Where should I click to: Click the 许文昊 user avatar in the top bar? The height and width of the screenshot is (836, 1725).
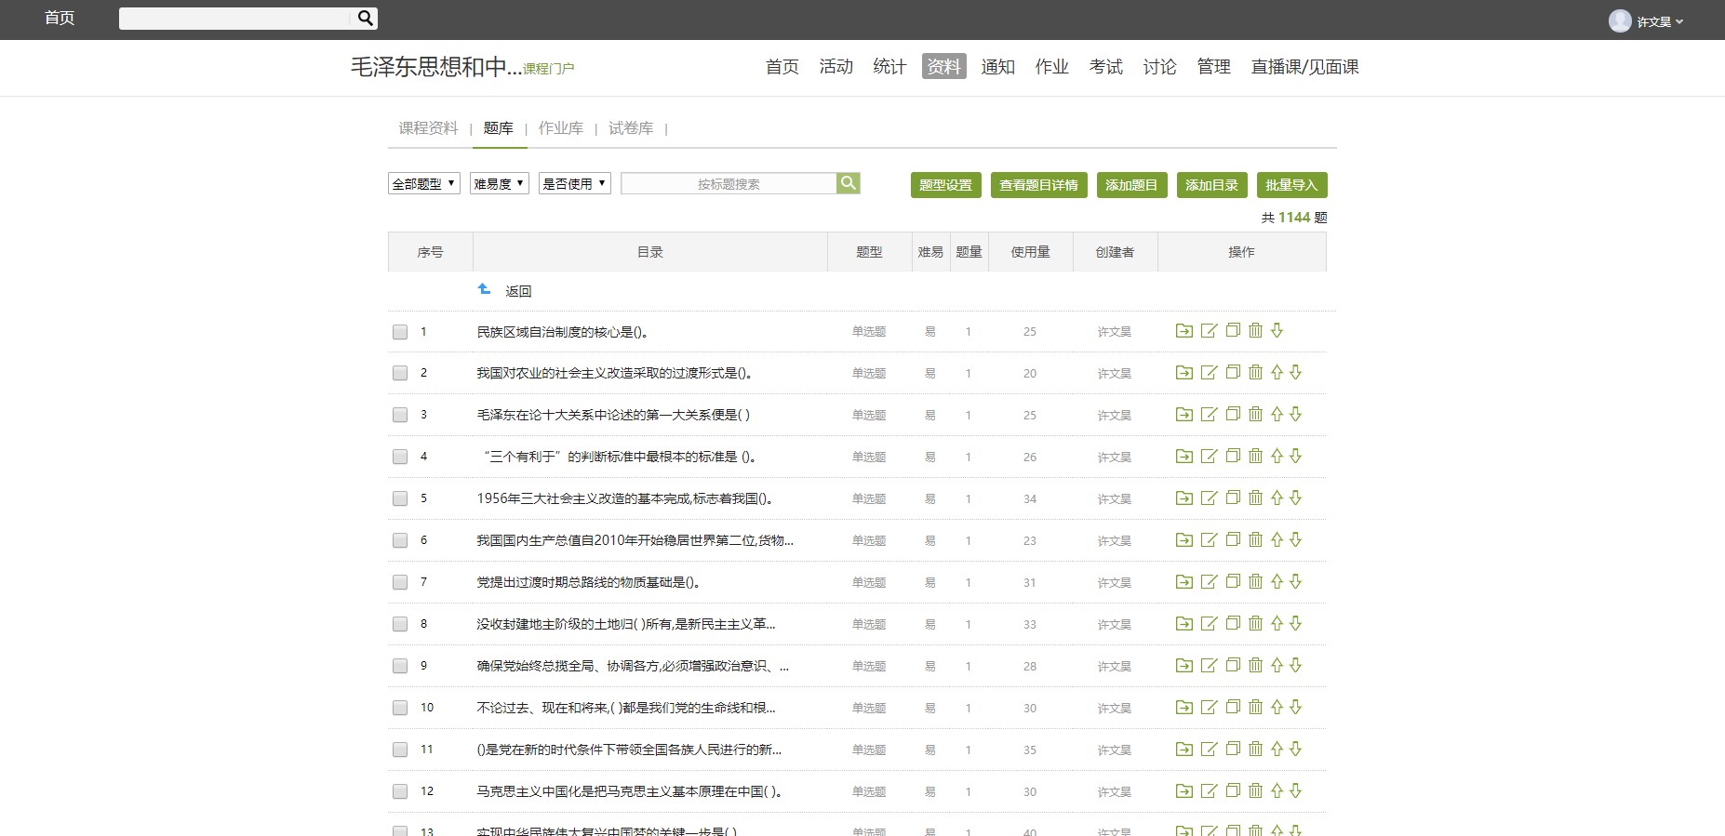click(x=1620, y=20)
